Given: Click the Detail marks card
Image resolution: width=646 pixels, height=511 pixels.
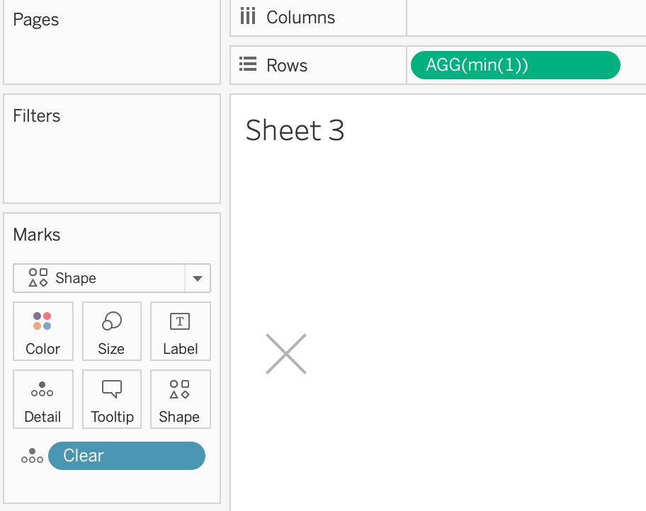Looking at the screenshot, I should pyautogui.click(x=42, y=399).
